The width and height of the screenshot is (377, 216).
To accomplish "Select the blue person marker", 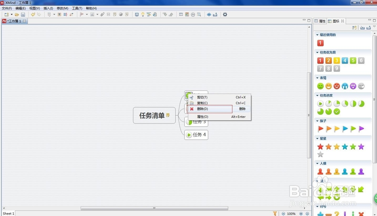I will pos(345,172).
